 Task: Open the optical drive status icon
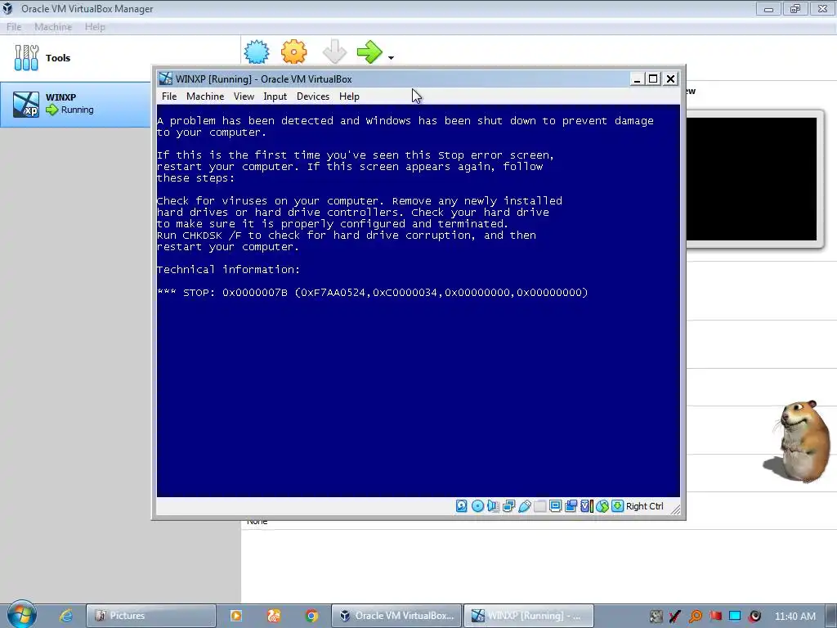click(x=477, y=505)
